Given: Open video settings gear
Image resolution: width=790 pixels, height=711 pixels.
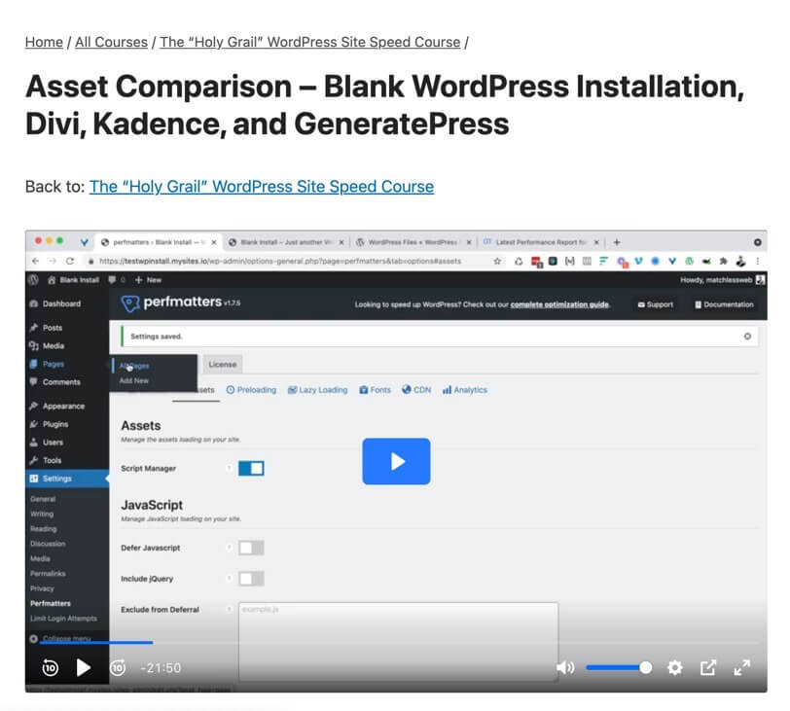Looking at the screenshot, I should [x=674, y=667].
